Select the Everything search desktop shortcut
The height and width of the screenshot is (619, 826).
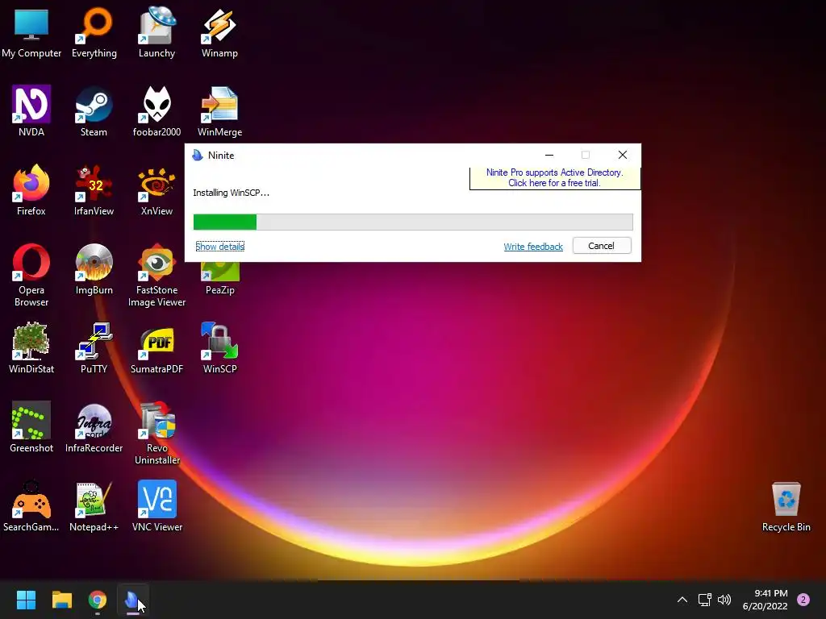click(x=94, y=32)
